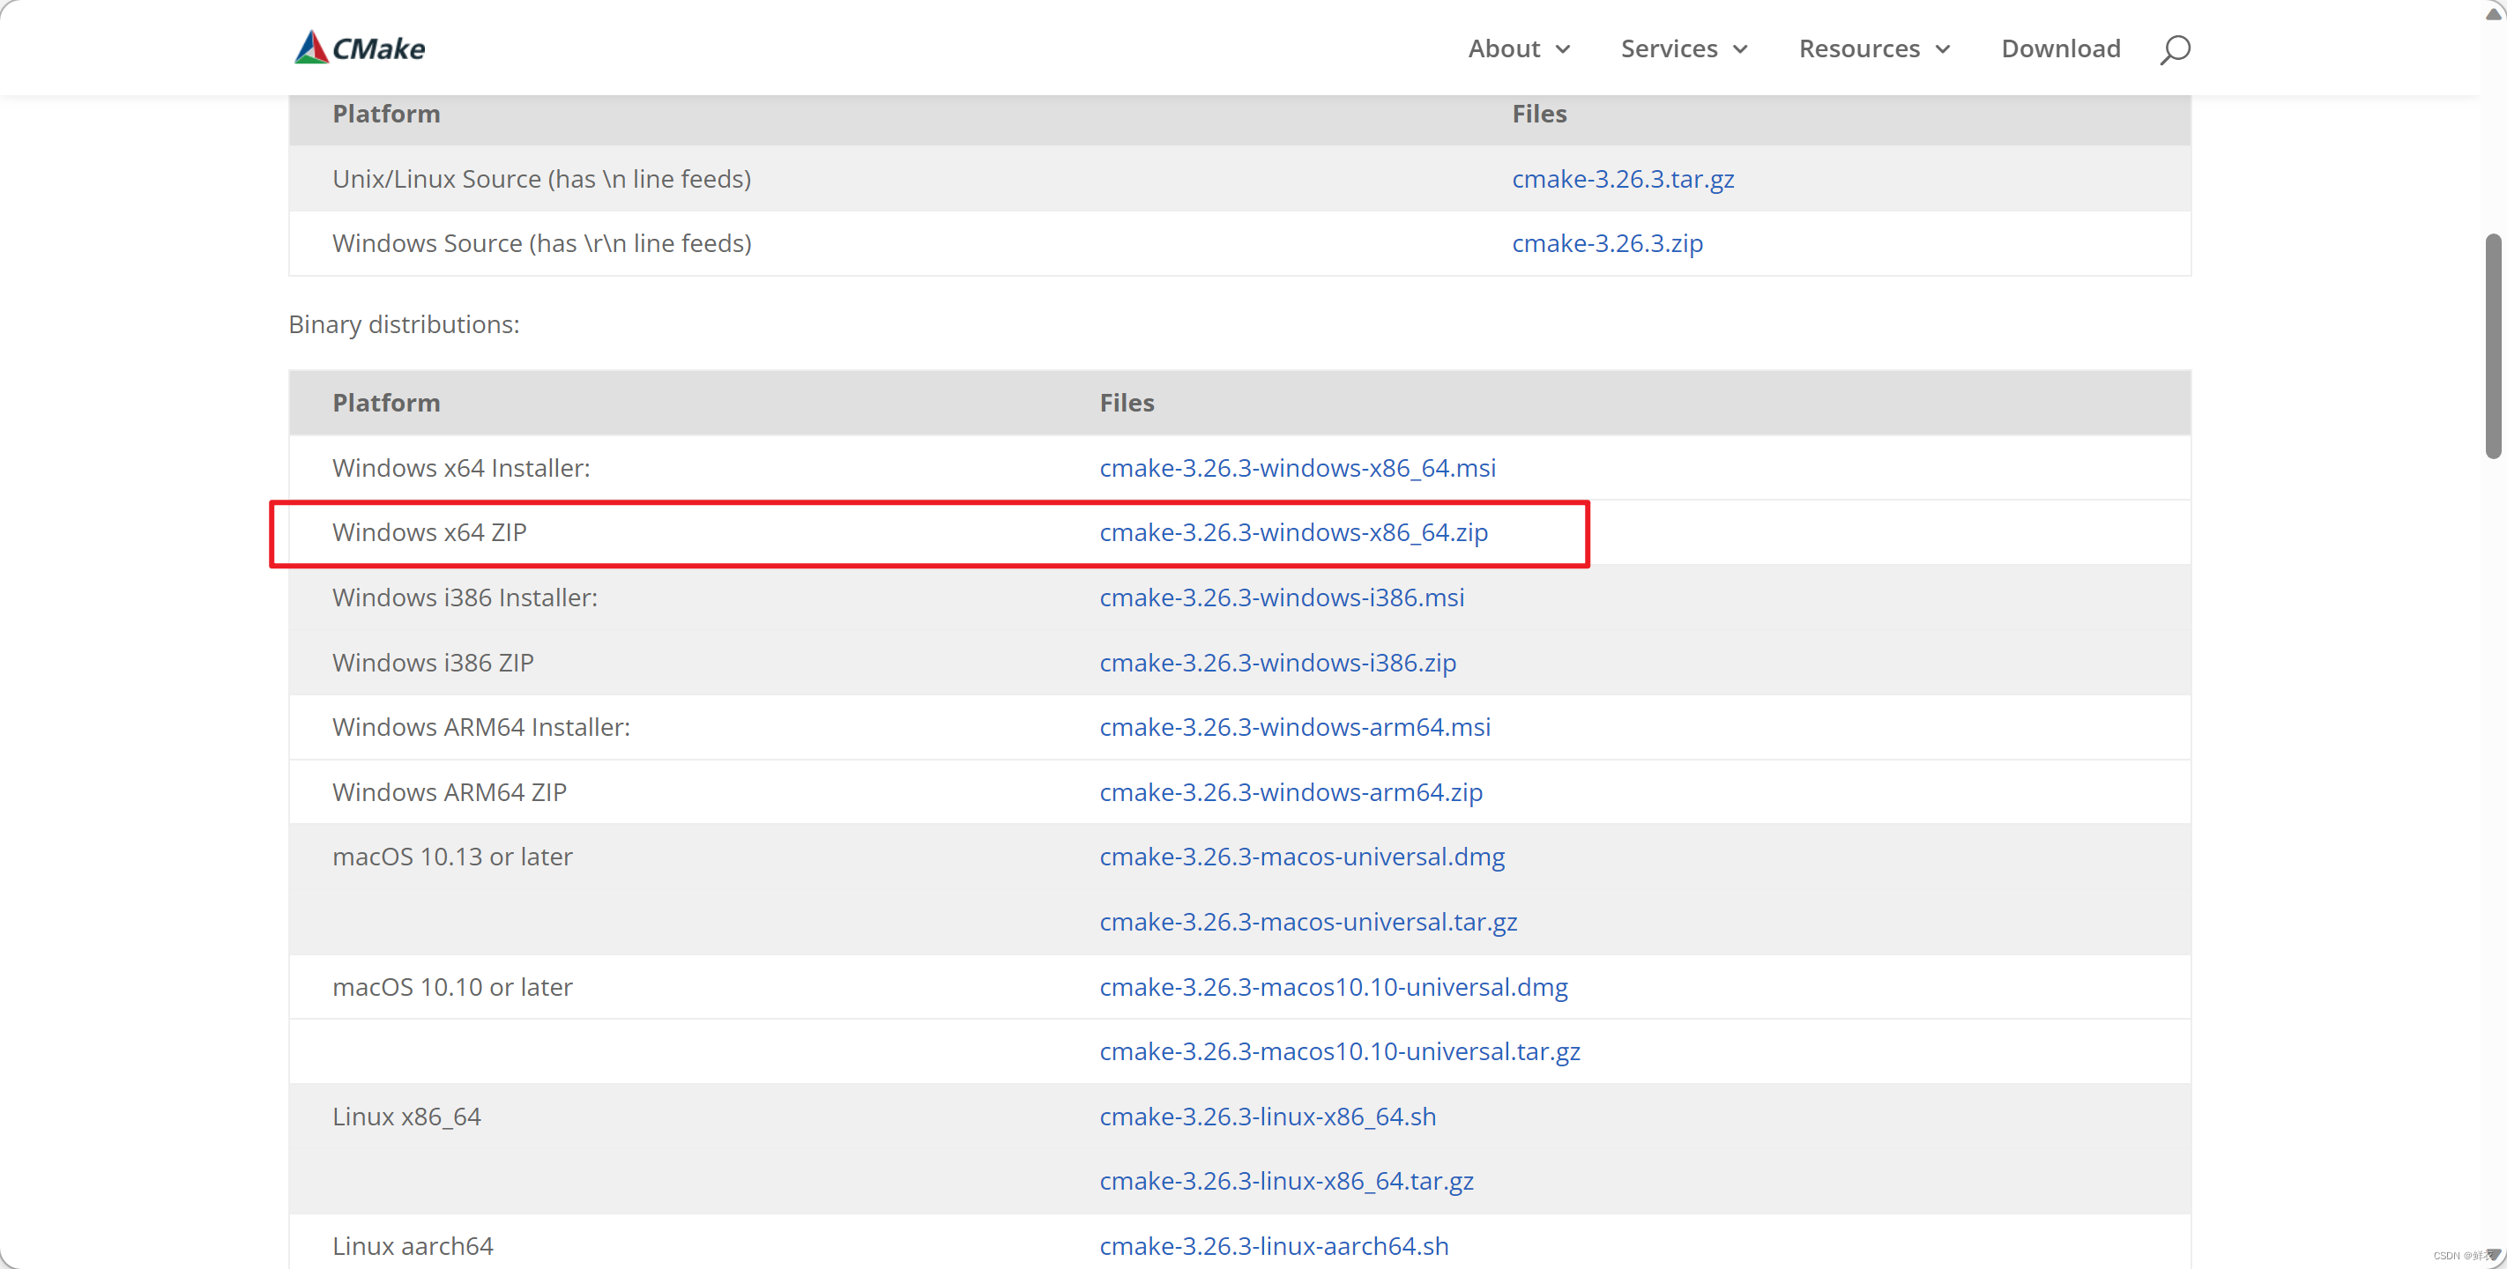
Task: Click cmake-3.26.3-linux-x86_64.sh link
Action: pyautogui.click(x=1268, y=1116)
